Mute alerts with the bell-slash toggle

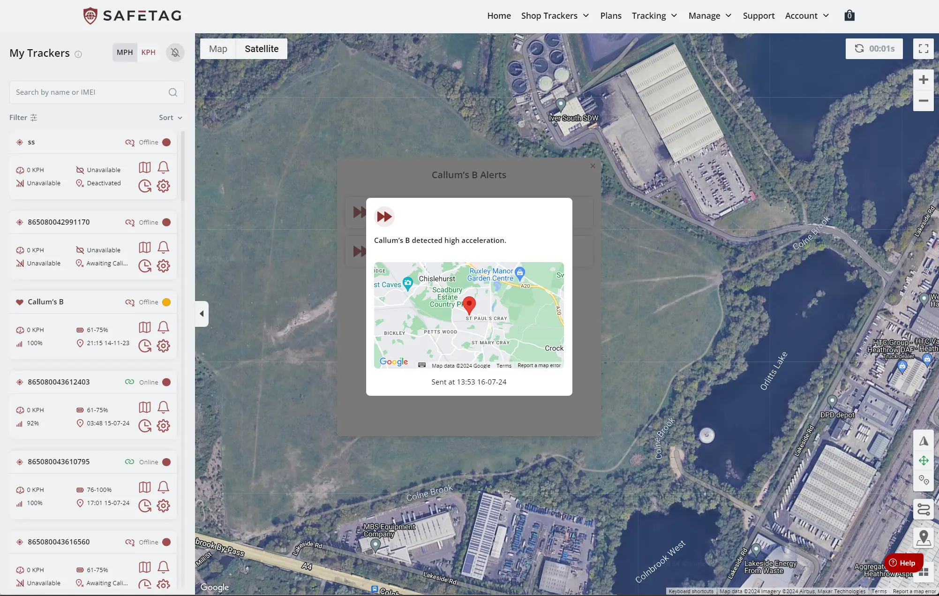tap(175, 53)
